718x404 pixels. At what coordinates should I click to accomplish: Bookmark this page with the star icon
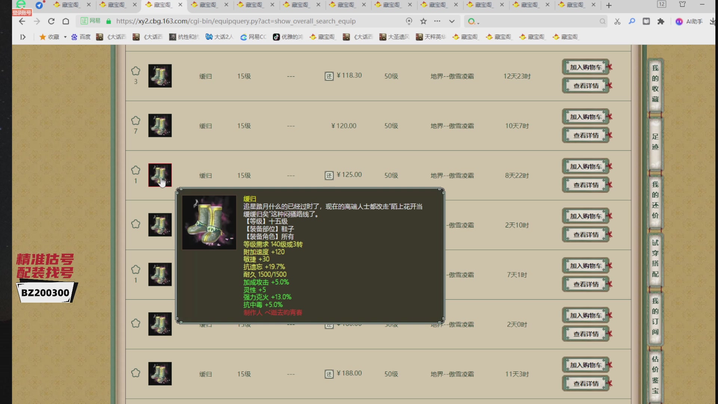(423, 21)
